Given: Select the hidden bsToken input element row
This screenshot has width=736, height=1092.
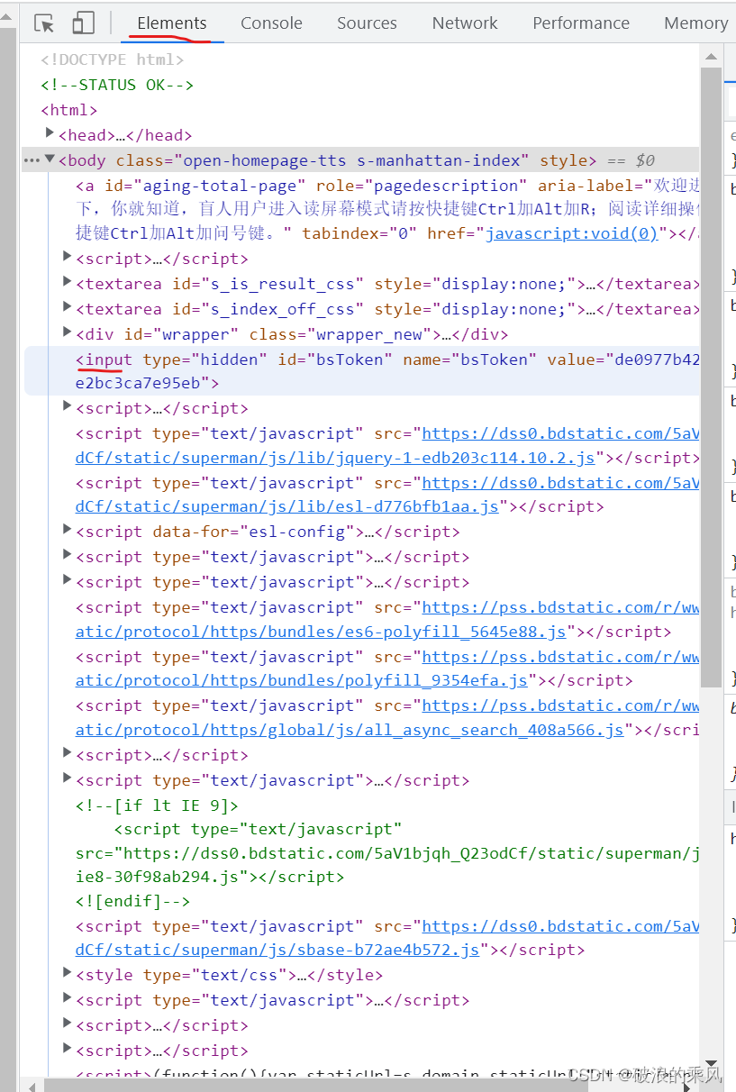Looking at the screenshot, I should 361,371.
